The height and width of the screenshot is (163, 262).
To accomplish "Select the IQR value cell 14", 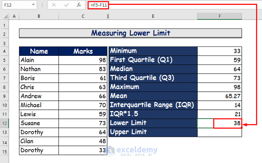I will coord(220,105).
